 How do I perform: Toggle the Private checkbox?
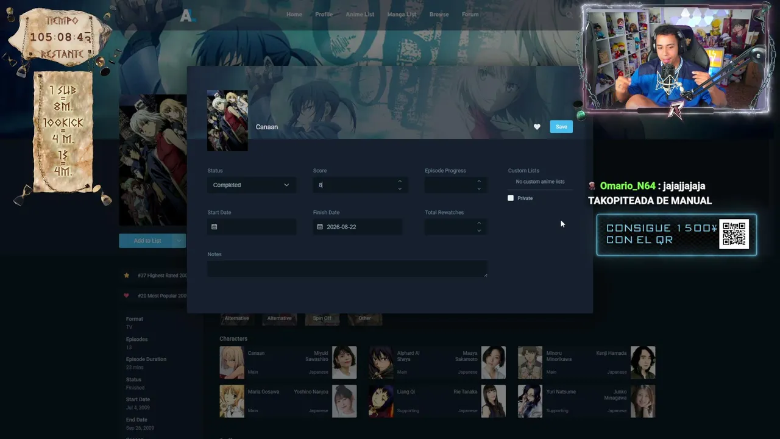[x=511, y=198]
